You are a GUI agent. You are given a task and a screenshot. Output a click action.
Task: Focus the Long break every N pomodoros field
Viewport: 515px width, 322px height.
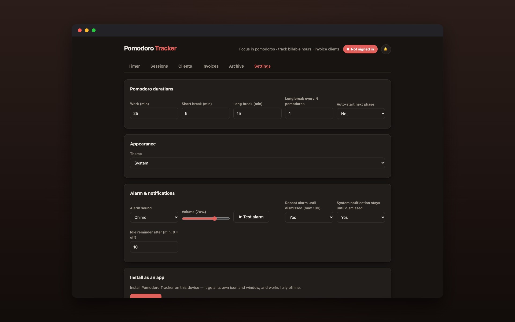(309, 113)
